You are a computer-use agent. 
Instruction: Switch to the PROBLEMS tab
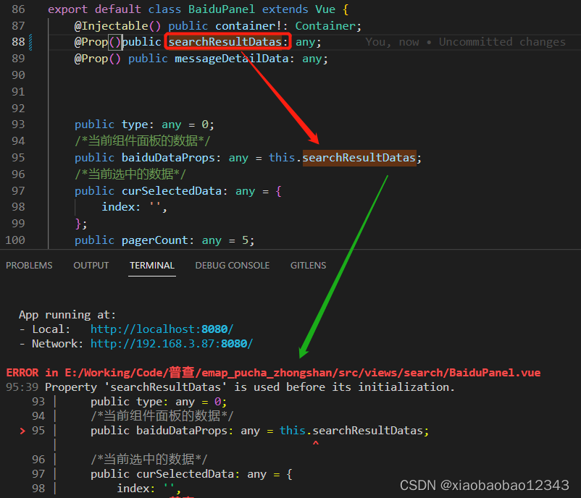click(29, 265)
